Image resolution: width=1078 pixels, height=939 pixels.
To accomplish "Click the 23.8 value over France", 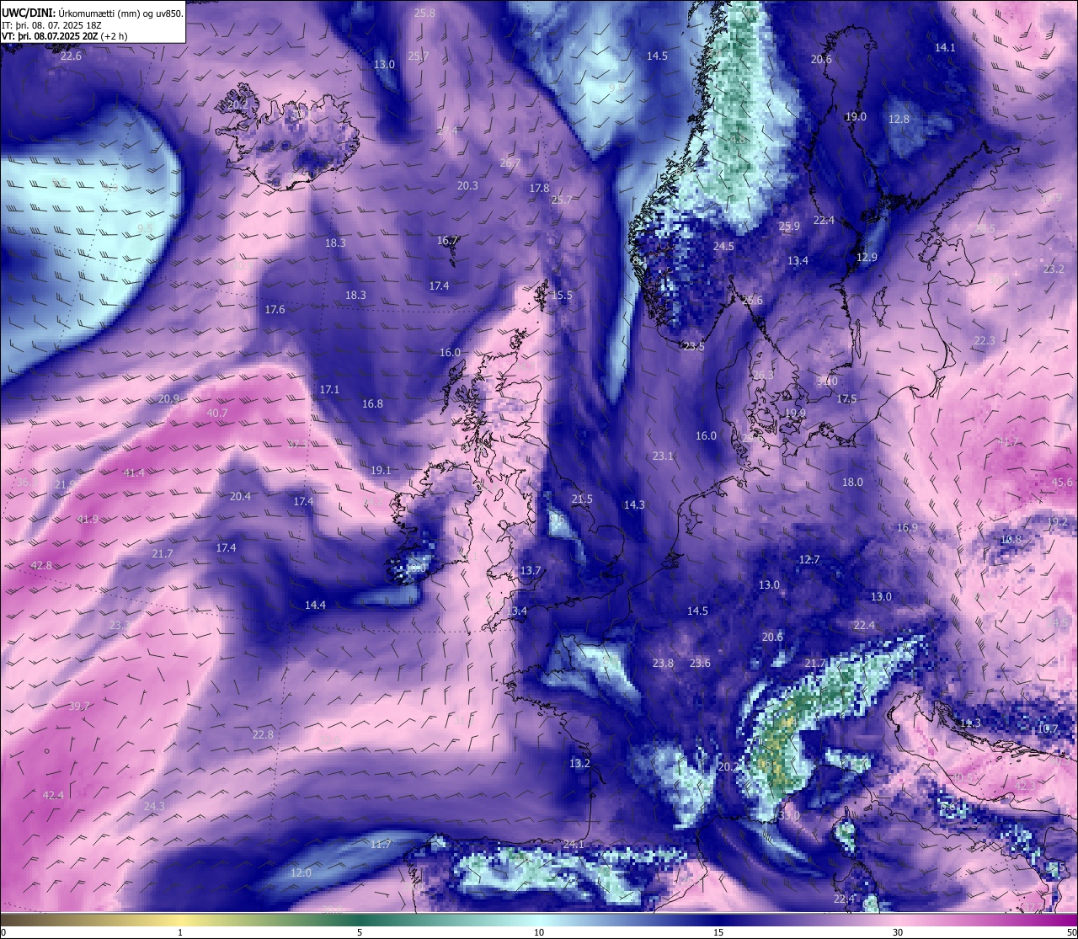I will [x=663, y=664].
